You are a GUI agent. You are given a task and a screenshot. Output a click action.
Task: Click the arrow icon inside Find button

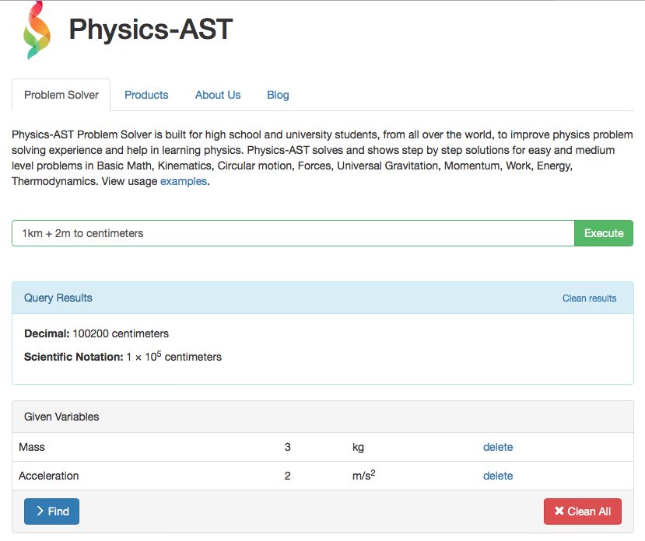click(39, 511)
